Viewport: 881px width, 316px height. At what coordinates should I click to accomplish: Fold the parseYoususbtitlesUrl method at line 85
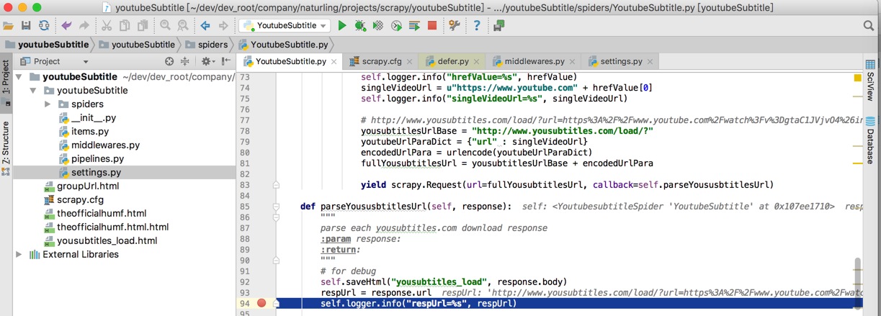tap(276, 207)
